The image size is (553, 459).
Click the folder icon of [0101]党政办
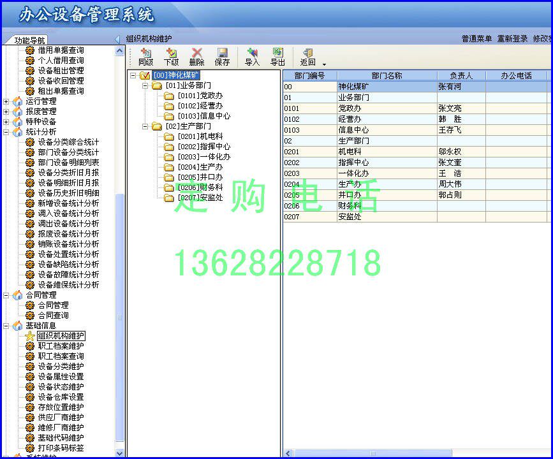tap(169, 96)
